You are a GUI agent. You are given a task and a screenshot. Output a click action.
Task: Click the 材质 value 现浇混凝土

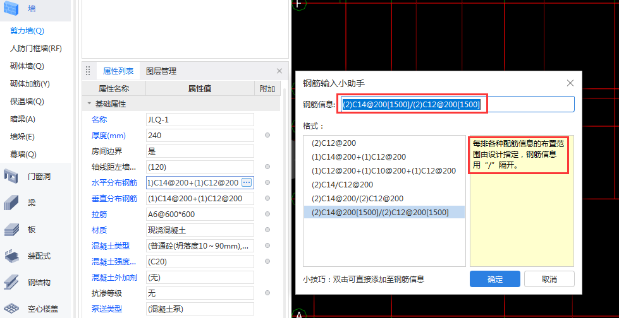point(200,230)
